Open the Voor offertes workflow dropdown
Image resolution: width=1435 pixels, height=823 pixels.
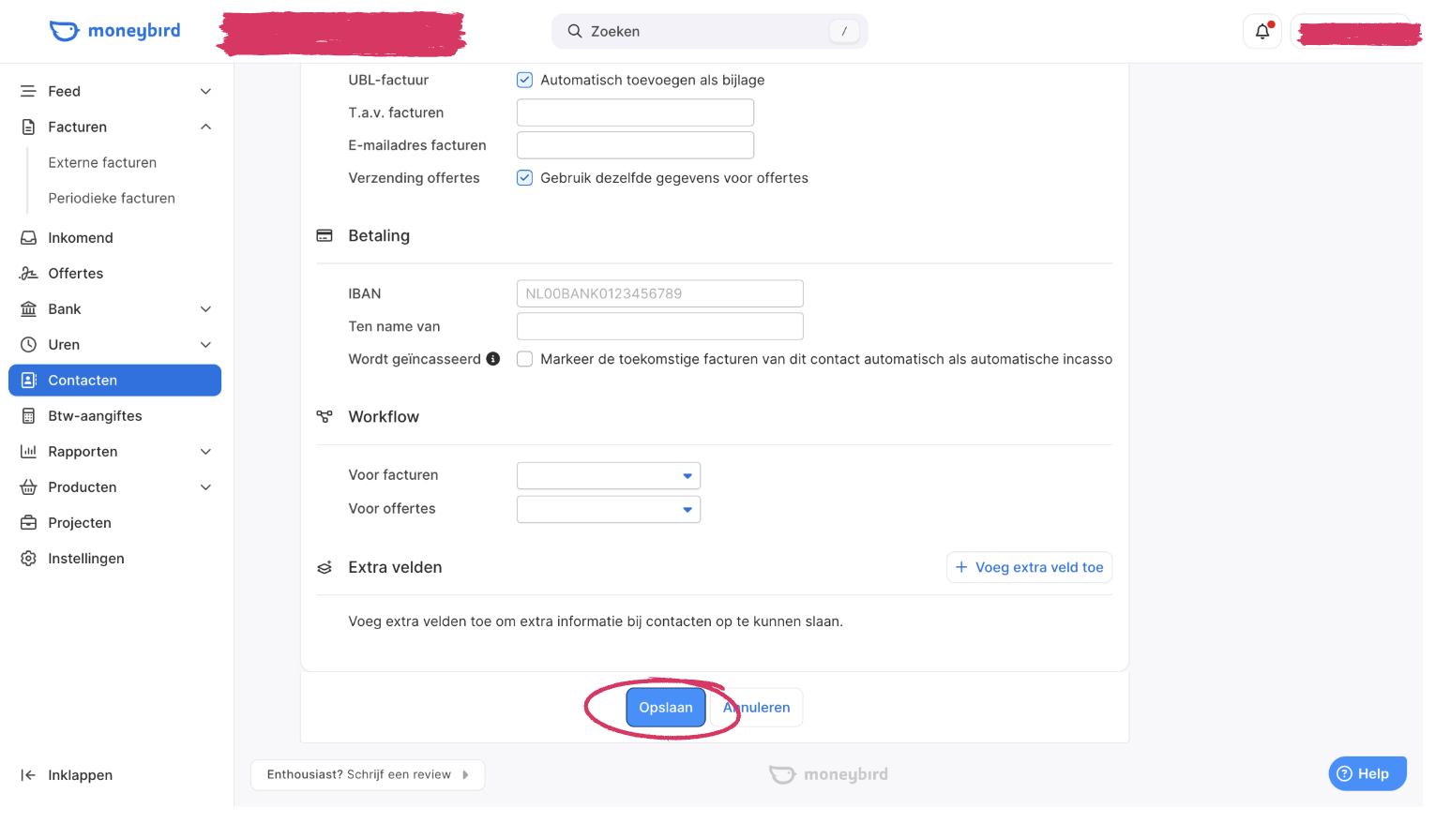click(609, 510)
